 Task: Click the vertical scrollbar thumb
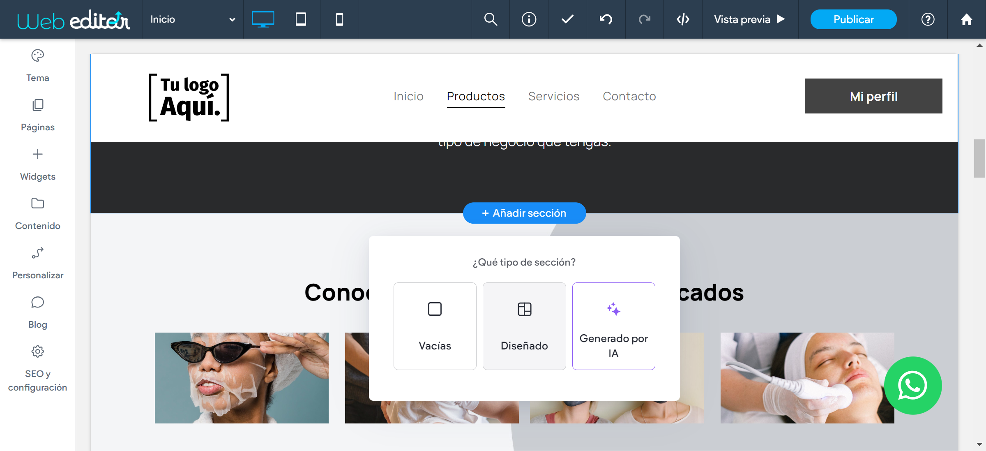click(979, 158)
